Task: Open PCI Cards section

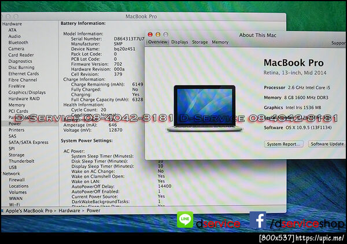Action: (x=19, y=111)
